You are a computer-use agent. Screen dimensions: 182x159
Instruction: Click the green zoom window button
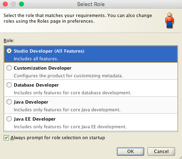click(21, 4)
